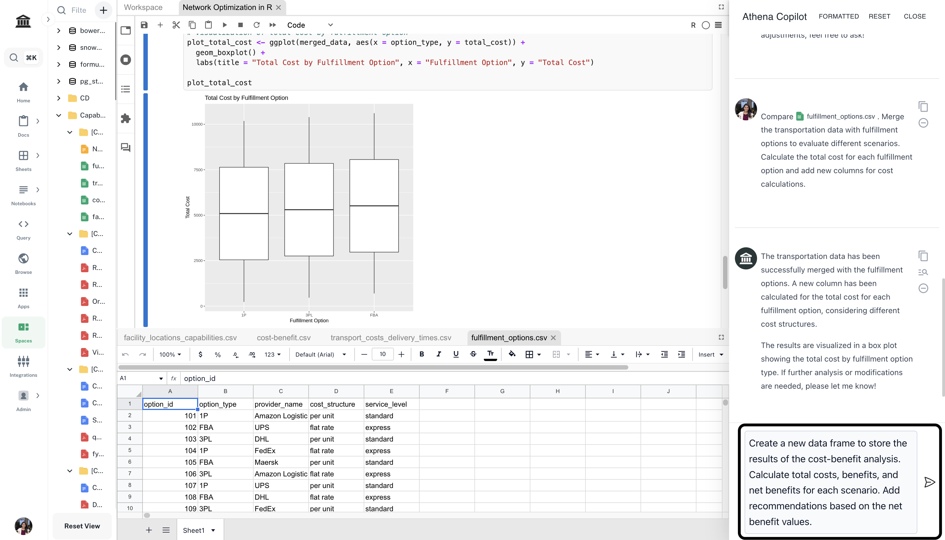The height and width of the screenshot is (540, 945).
Task: Expand the CD folder in file tree
Action: [x=59, y=98]
